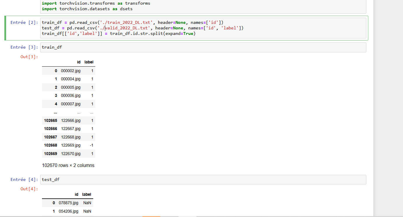
Task: Click the 078875.jpg cell in test_df
Action: (68, 203)
